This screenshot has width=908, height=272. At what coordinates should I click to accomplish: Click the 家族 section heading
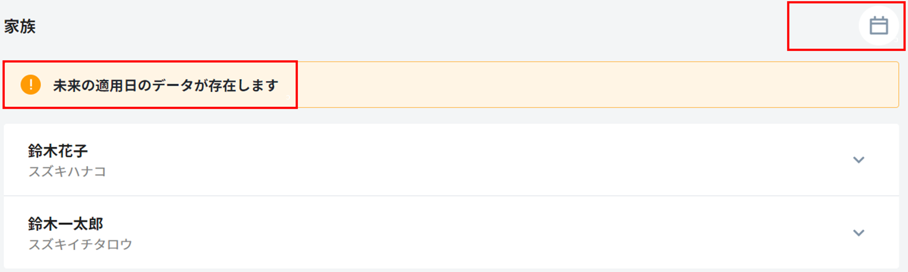[20, 27]
